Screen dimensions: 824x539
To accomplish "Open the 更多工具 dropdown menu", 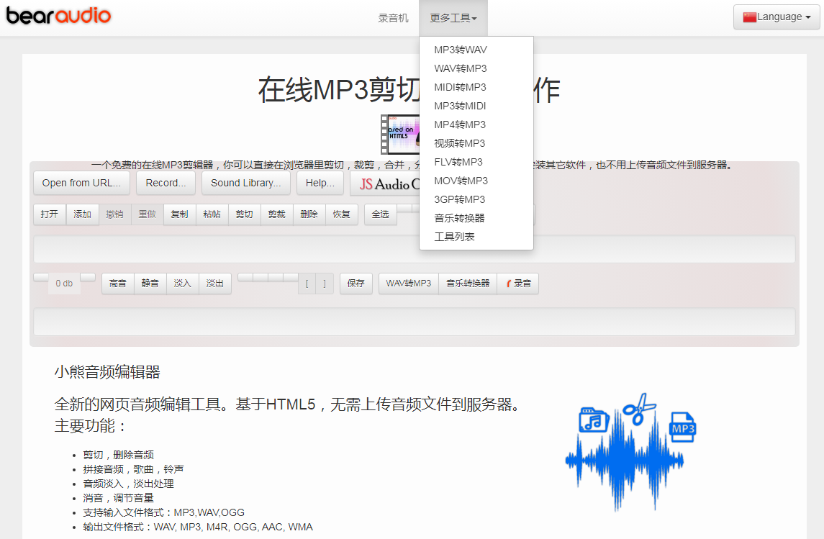I will point(453,17).
